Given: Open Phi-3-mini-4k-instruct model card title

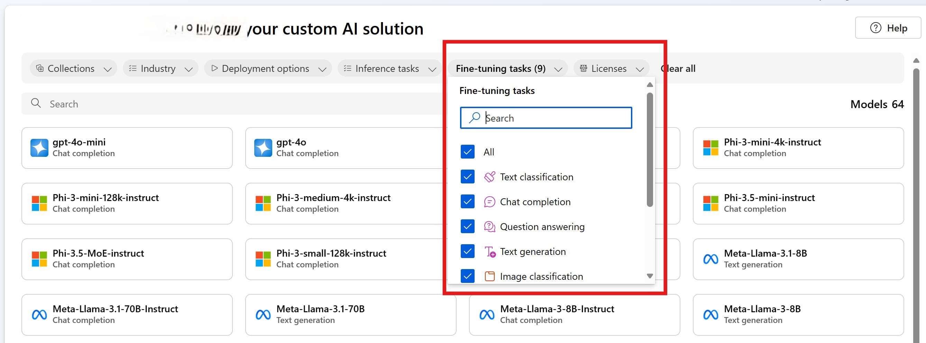Looking at the screenshot, I should coord(772,142).
